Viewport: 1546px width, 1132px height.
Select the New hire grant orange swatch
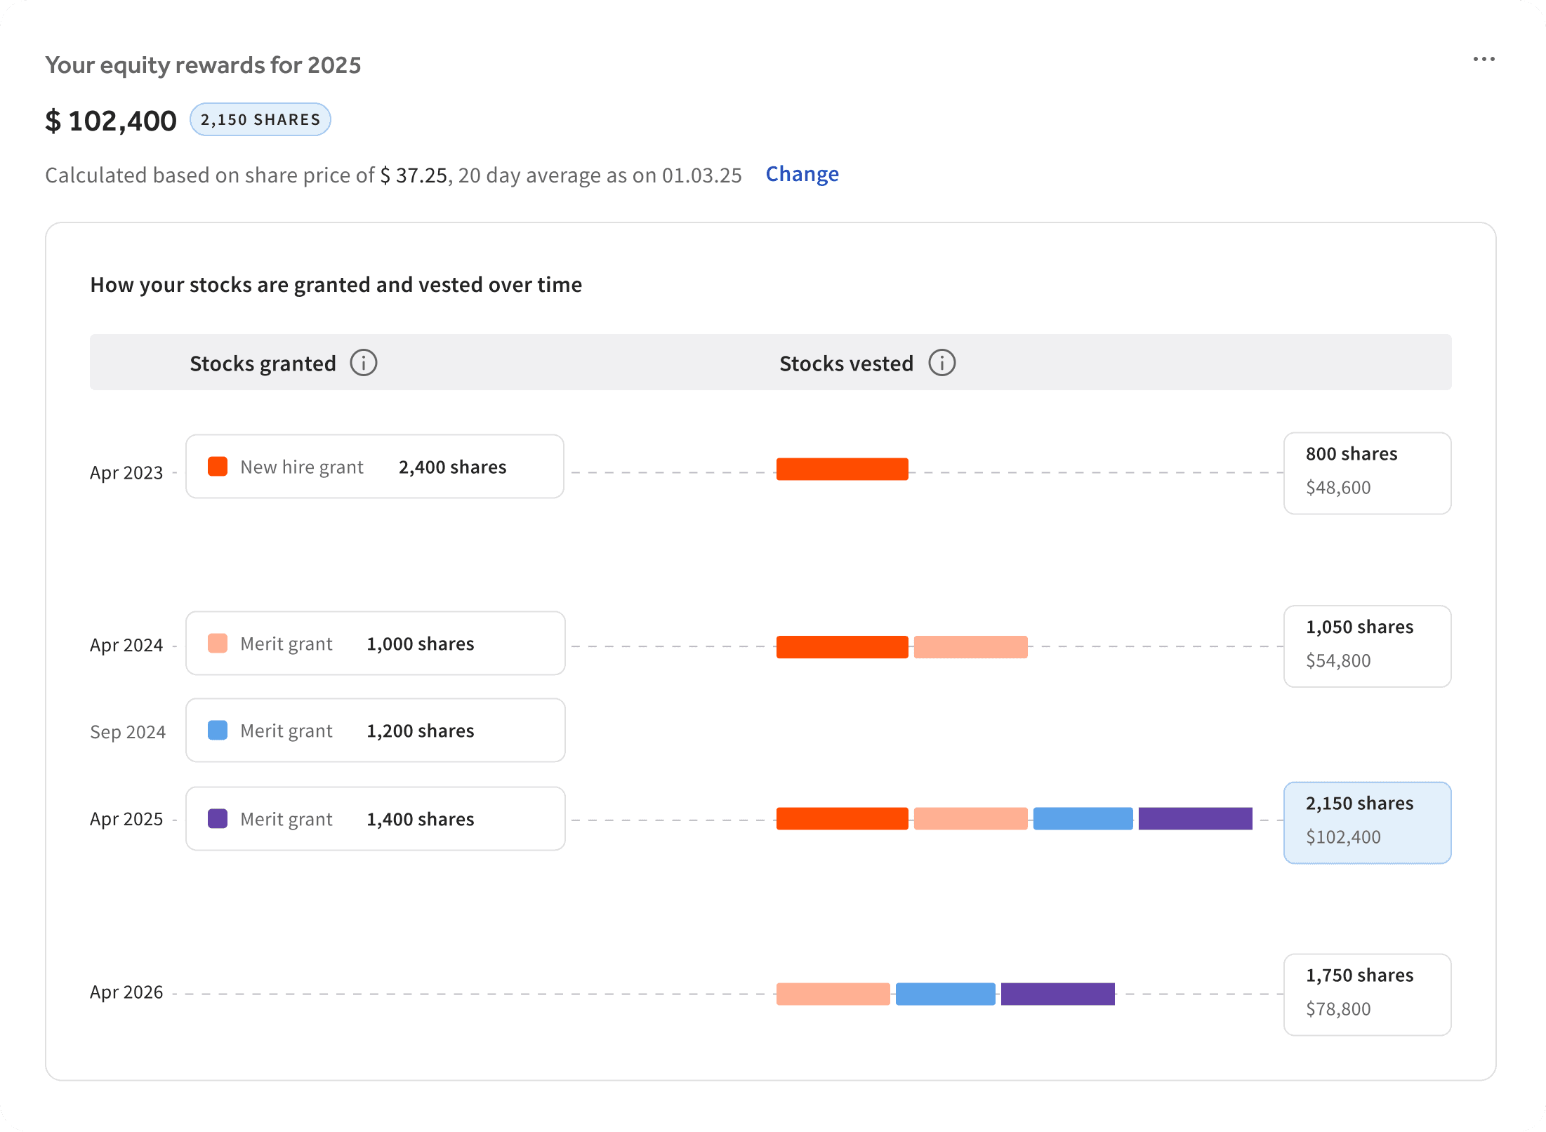[x=218, y=467]
